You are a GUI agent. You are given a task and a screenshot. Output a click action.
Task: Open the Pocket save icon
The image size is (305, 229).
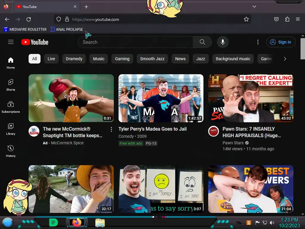(276, 19)
